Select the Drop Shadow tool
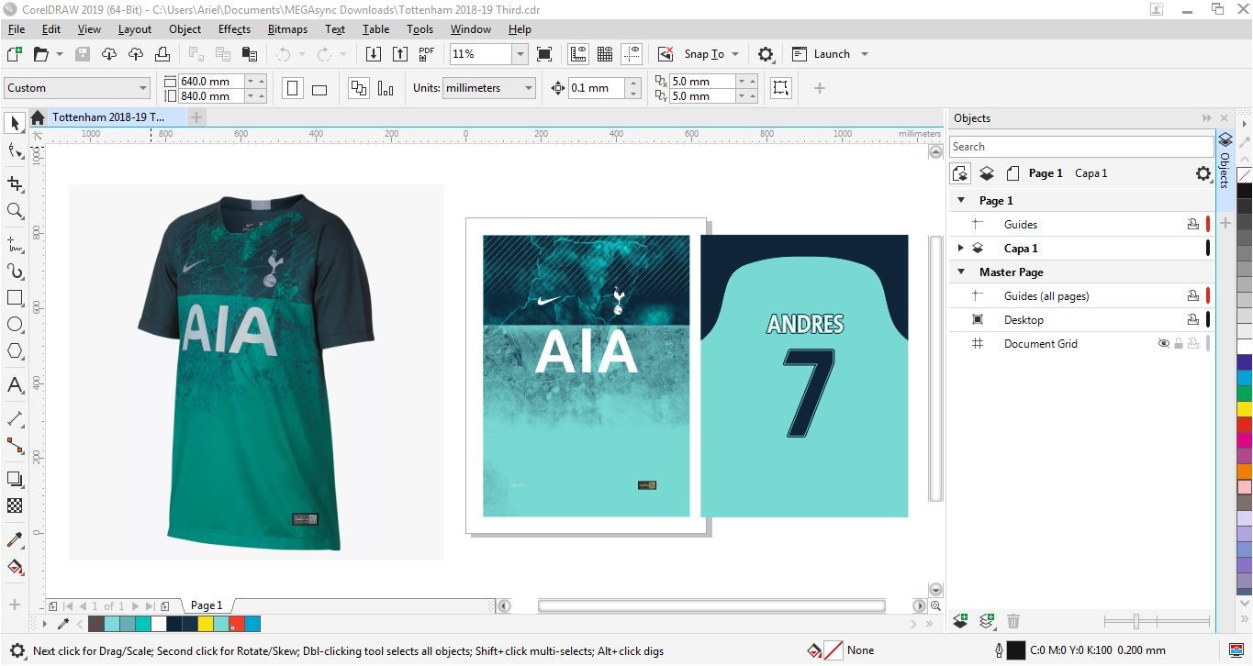This screenshot has width=1253, height=666. pos(15,479)
